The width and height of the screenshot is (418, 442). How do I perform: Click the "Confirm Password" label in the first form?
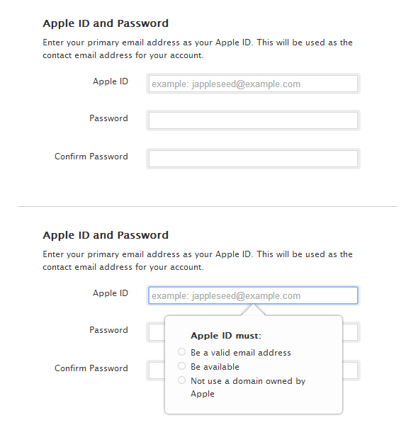[x=91, y=157]
